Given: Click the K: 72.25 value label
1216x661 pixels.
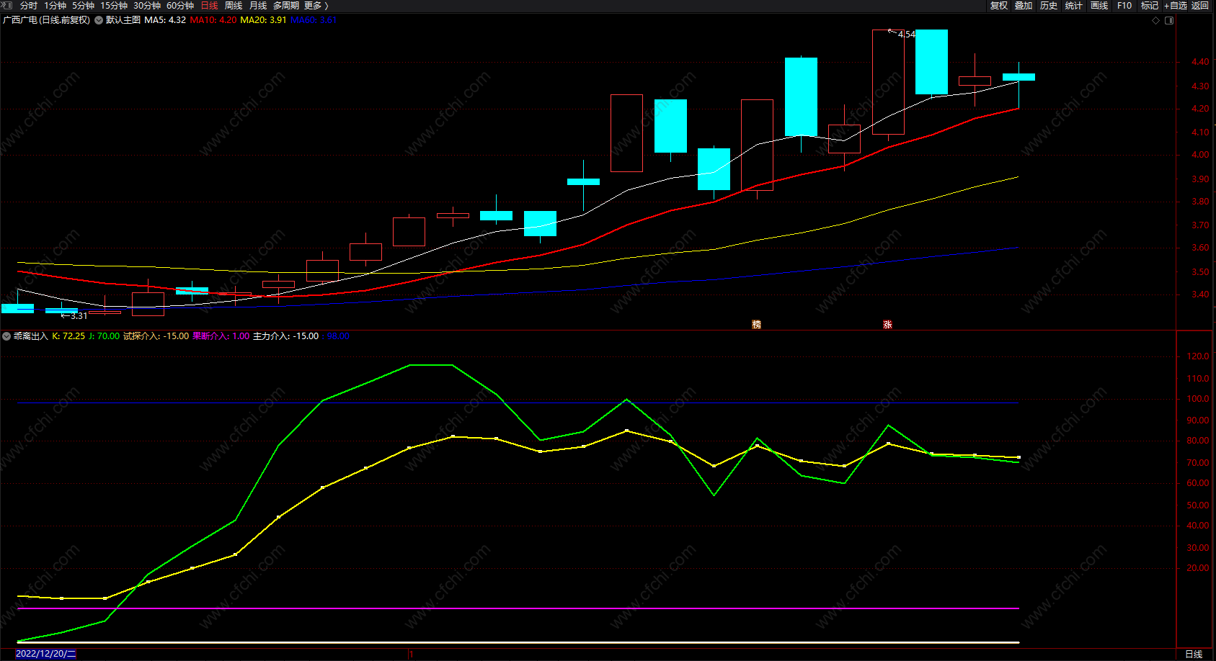Looking at the screenshot, I should click(68, 336).
